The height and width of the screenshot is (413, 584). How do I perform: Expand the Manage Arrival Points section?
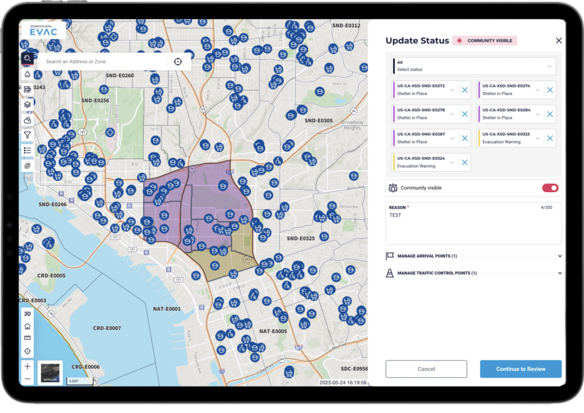pyautogui.click(x=473, y=256)
